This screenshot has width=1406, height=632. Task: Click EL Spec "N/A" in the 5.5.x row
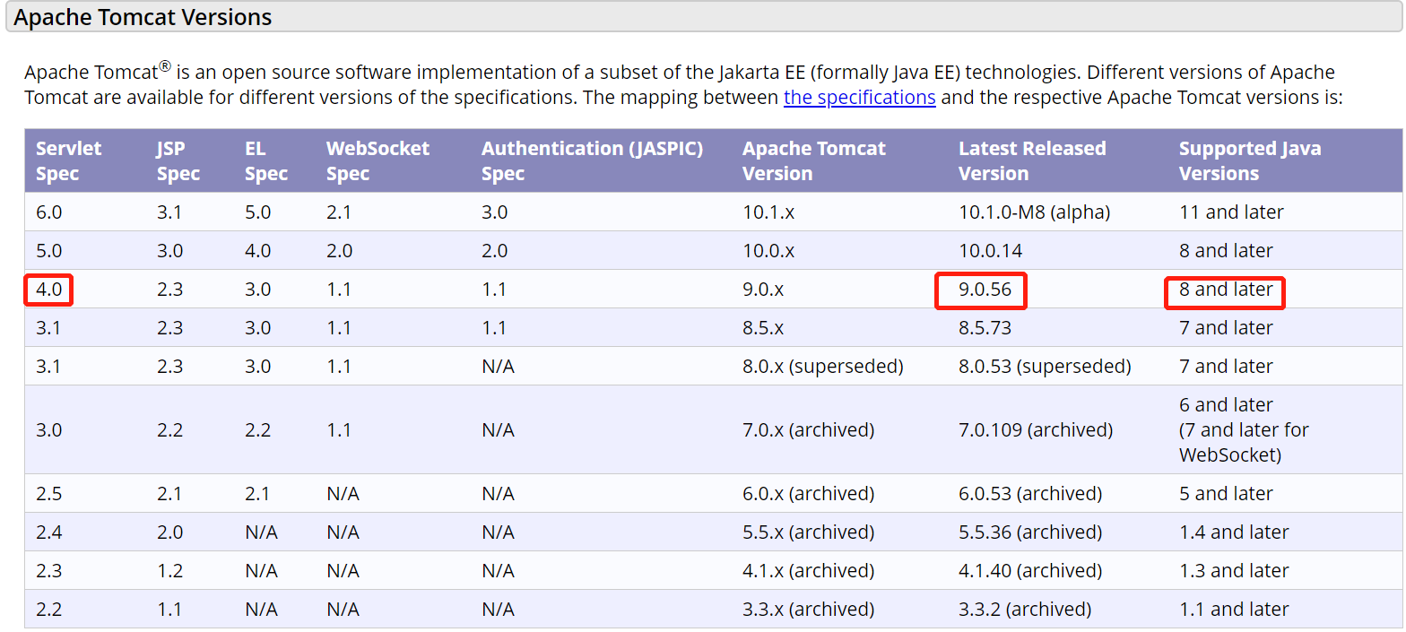[261, 532]
